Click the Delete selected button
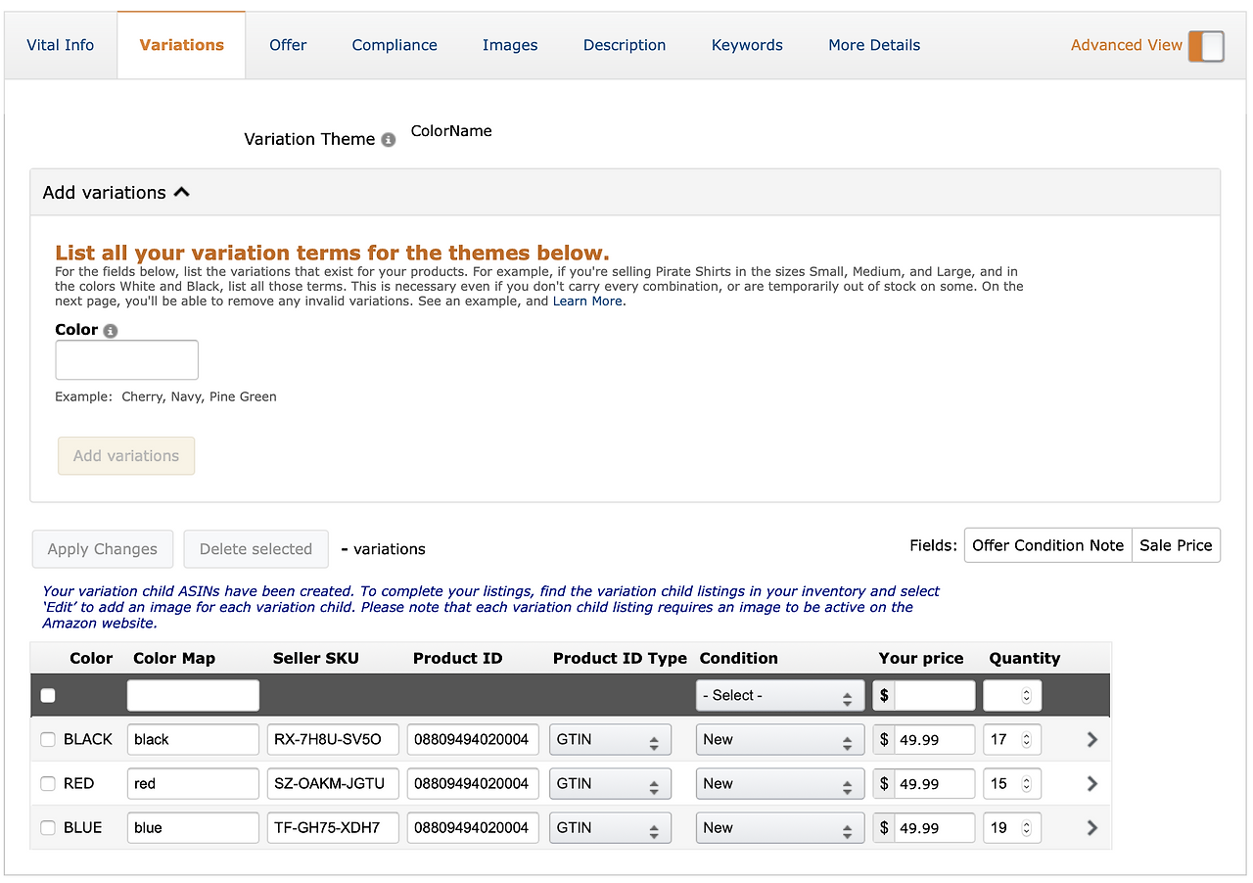Image resolution: width=1253 pixels, height=883 pixels. coord(255,549)
